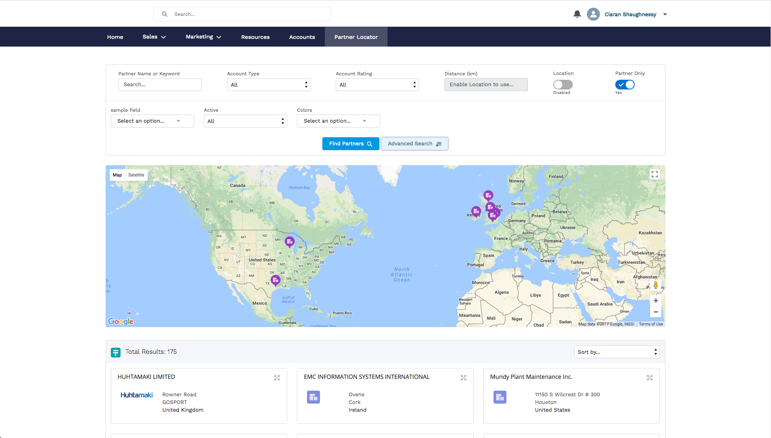Click the Total Results filter icon

(x=116, y=352)
